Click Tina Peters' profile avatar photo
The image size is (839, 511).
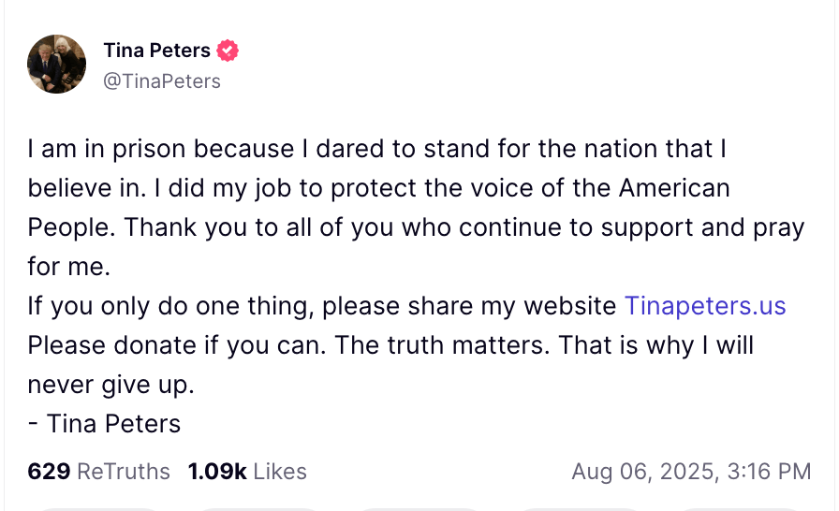pyautogui.click(x=56, y=65)
